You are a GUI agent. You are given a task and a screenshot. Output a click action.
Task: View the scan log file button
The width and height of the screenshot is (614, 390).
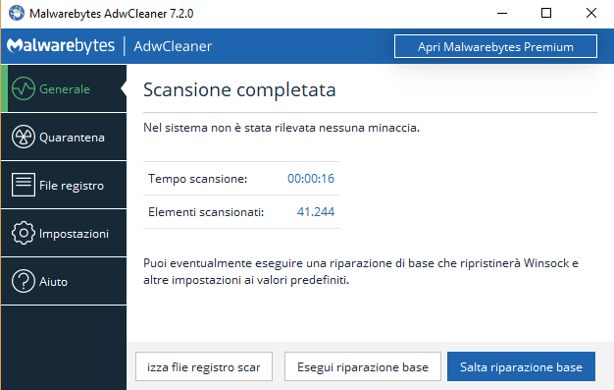204,366
